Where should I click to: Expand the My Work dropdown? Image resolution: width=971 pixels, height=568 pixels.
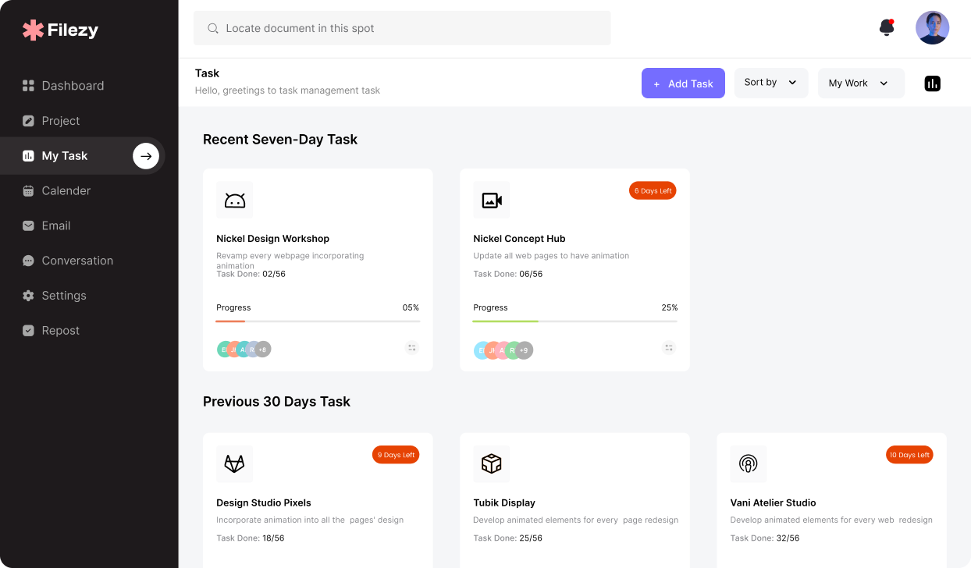(860, 83)
